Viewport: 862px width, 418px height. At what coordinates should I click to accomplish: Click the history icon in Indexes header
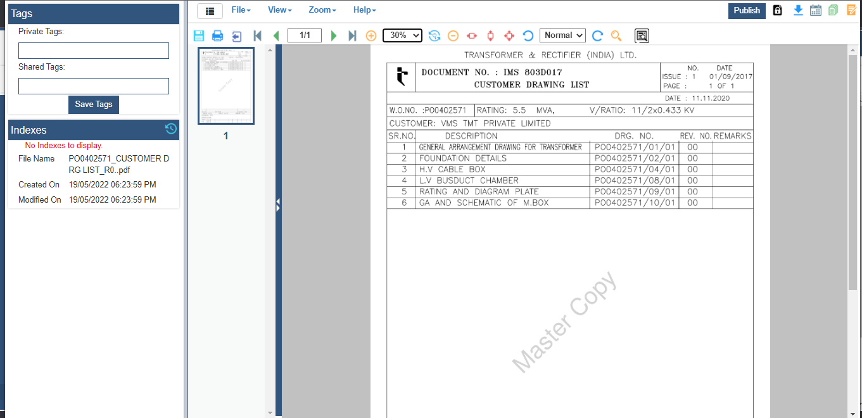click(170, 129)
